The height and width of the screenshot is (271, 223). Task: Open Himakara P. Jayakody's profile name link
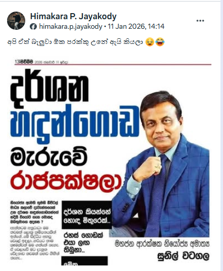tap(73, 16)
